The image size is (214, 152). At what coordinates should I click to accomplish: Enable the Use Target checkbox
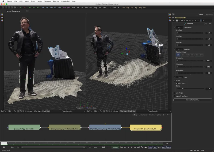(174, 93)
